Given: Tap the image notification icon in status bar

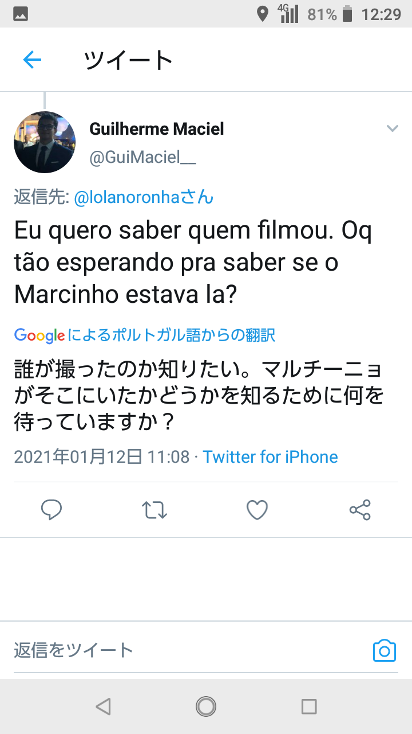Looking at the screenshot, I should [21, 14].
